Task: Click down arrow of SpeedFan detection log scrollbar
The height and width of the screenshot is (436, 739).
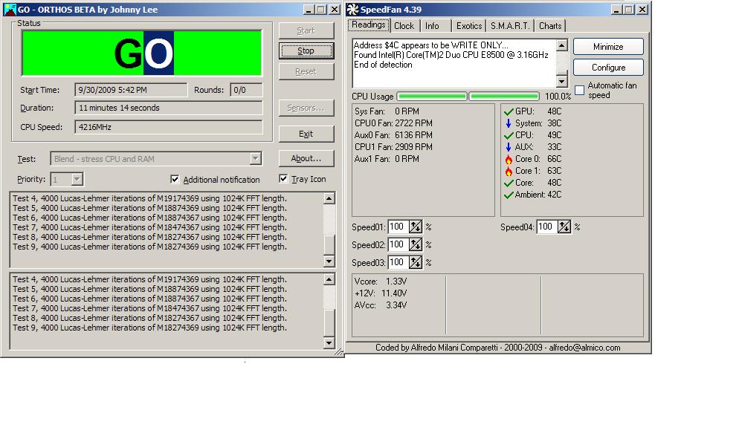Action: coord(562,82)
